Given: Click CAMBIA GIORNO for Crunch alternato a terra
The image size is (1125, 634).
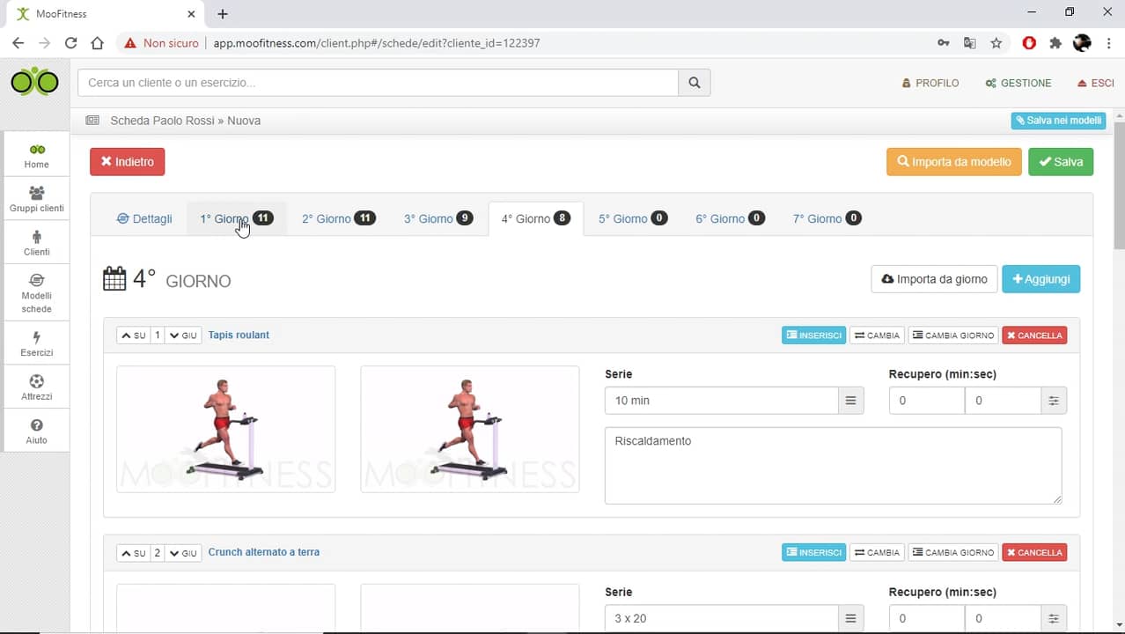Looking at the screenshot, I should 953,553.
